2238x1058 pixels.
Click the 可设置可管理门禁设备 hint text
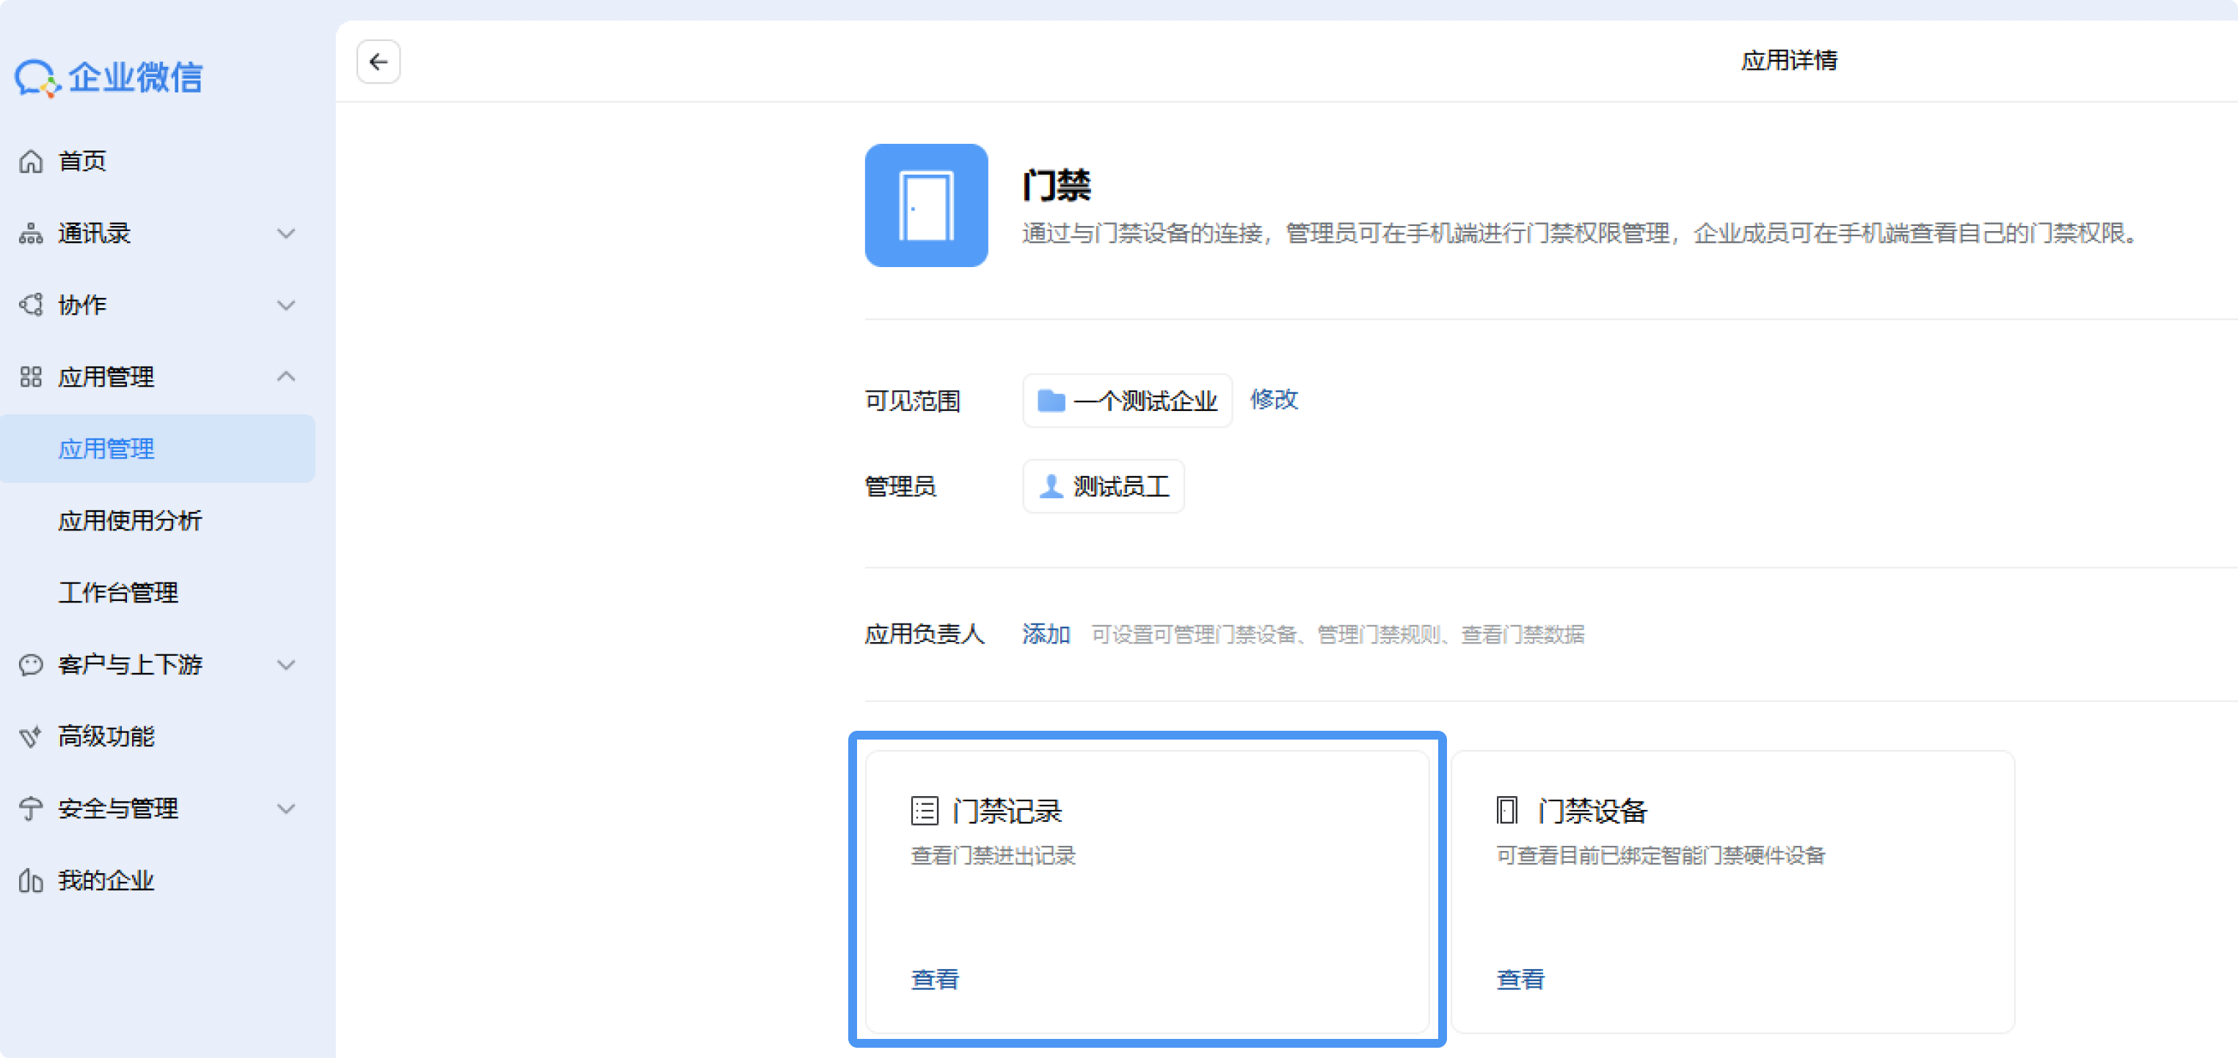[1338, 635]
